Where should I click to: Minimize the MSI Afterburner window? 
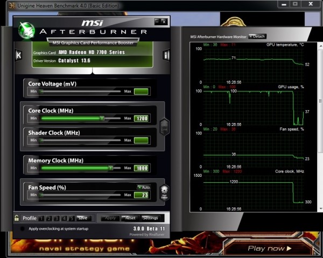click(158, 21)
